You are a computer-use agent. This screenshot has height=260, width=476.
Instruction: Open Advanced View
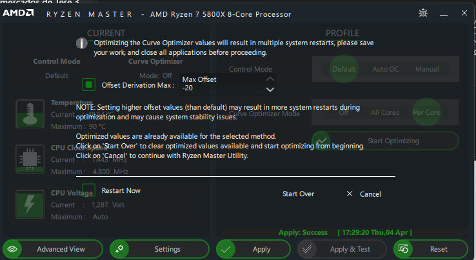tap(52, 249)
